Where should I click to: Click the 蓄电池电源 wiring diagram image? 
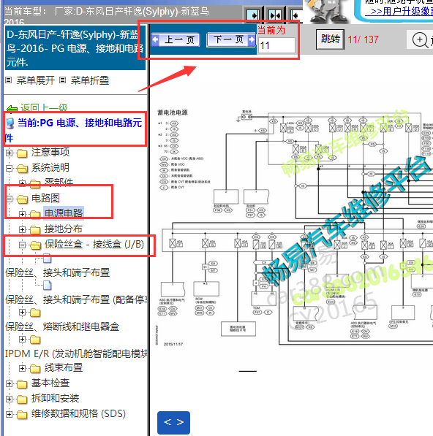(x=294, y=228)
